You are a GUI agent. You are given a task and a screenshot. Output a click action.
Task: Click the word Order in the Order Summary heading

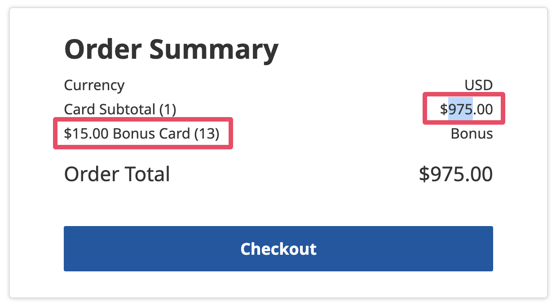pos(103,49)
